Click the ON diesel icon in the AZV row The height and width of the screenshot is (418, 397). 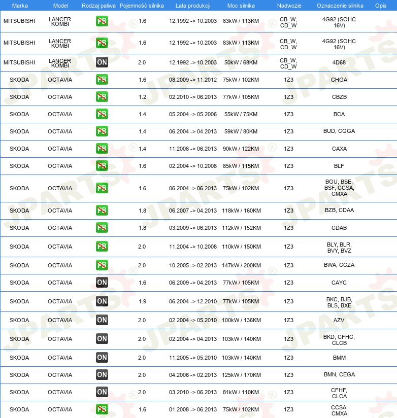[102, 320]
